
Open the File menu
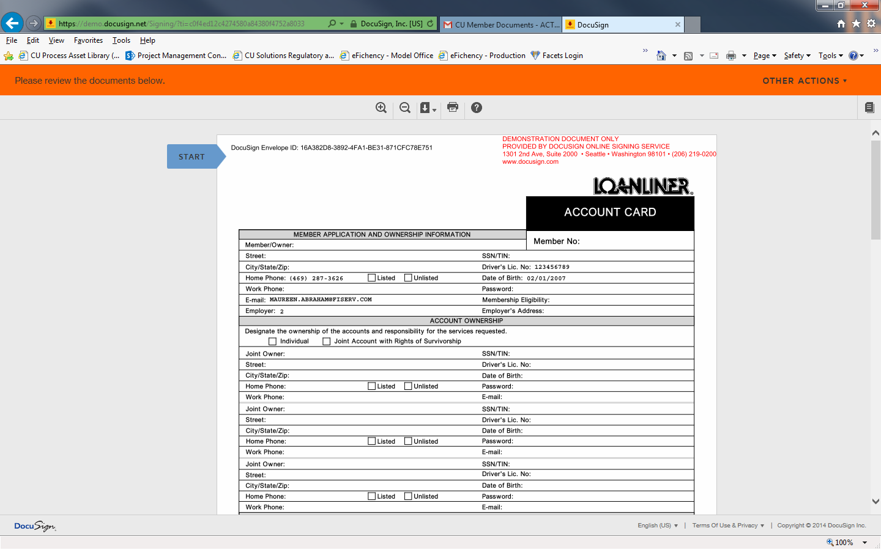tap(12, 40)
